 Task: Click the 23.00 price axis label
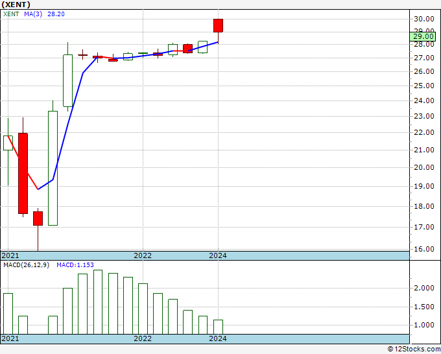[x=424, y=116]
